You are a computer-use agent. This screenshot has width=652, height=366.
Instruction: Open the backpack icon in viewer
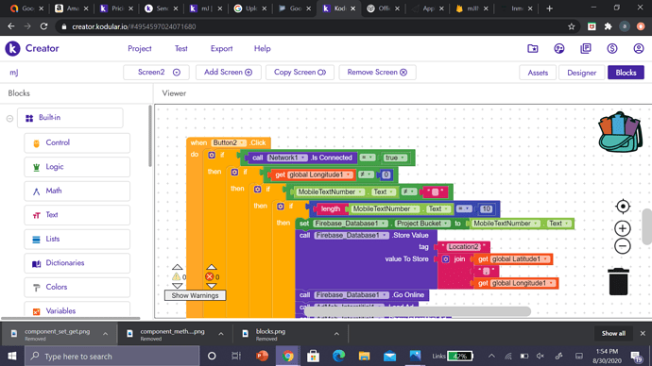click(620, 131)
